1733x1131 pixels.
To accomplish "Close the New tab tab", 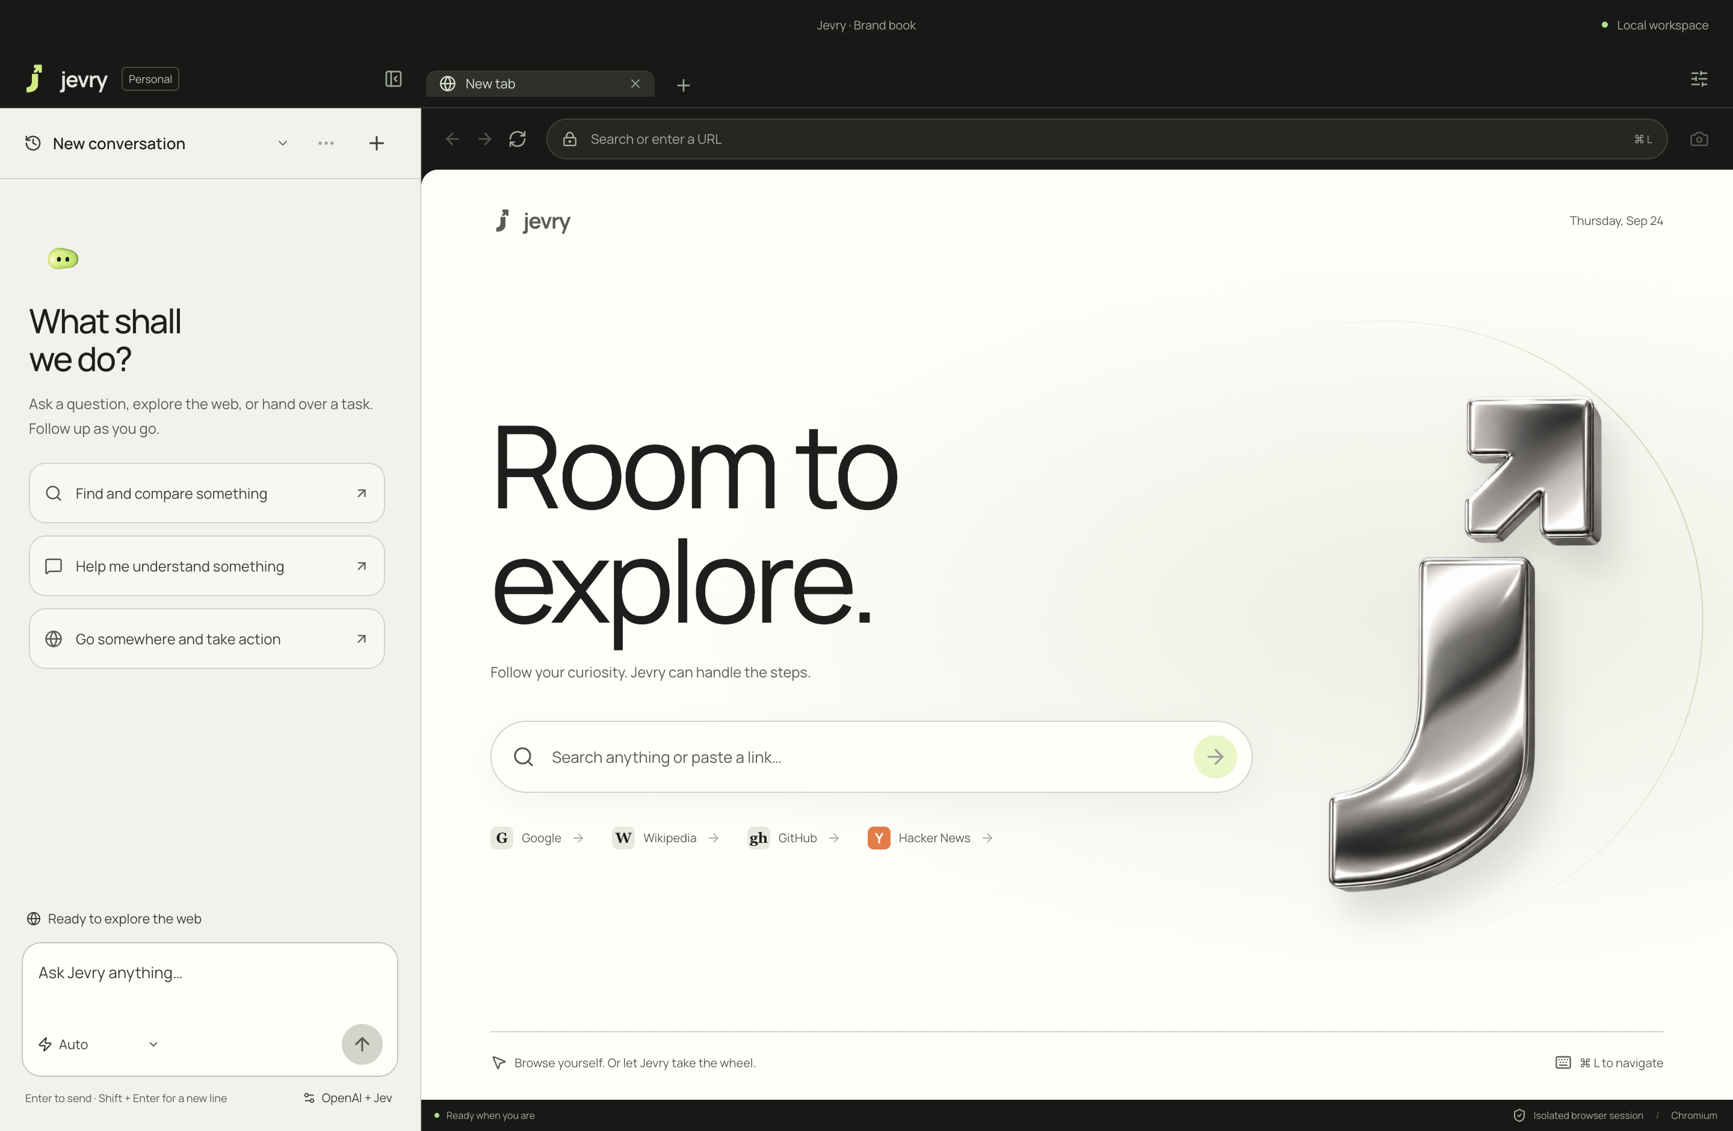I will point(635,84).
